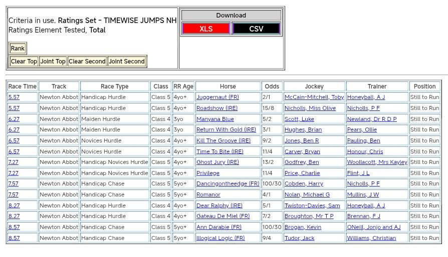Apply the Joint Second filter
The height and width of the screenshot is (257, 448).
pos(127,61)
